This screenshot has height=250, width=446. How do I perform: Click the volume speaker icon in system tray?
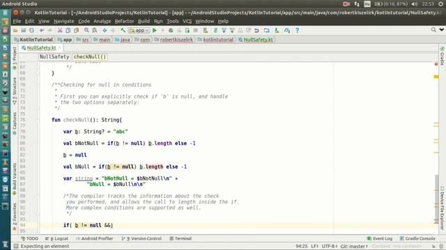[x=415, y=4]
